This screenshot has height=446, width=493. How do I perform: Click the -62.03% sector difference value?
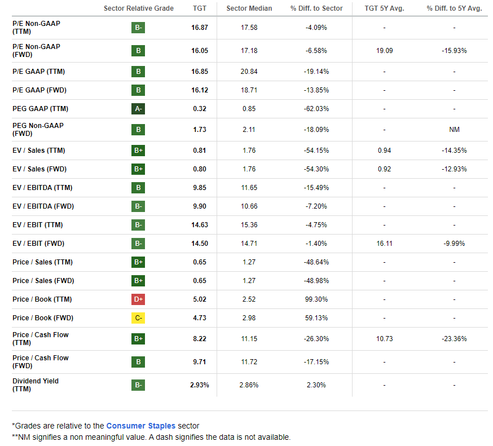pyautogui.click(x=316, y=109)
